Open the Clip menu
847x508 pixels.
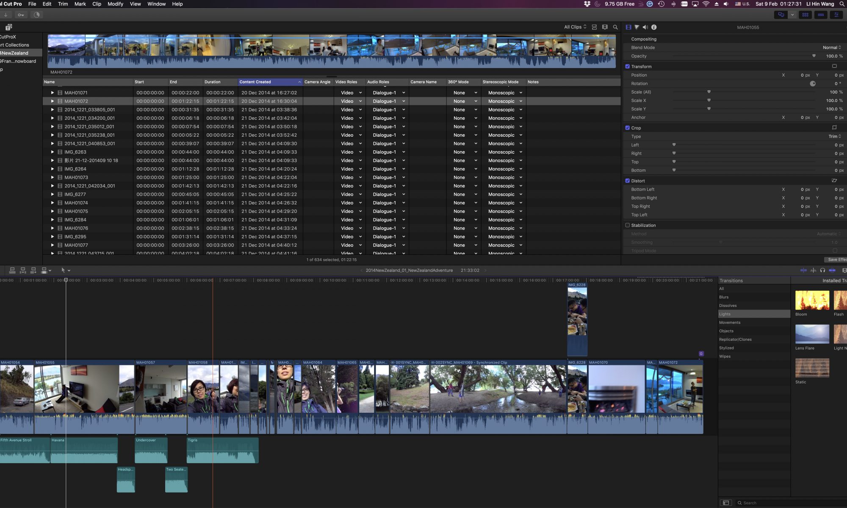(97, 4)
